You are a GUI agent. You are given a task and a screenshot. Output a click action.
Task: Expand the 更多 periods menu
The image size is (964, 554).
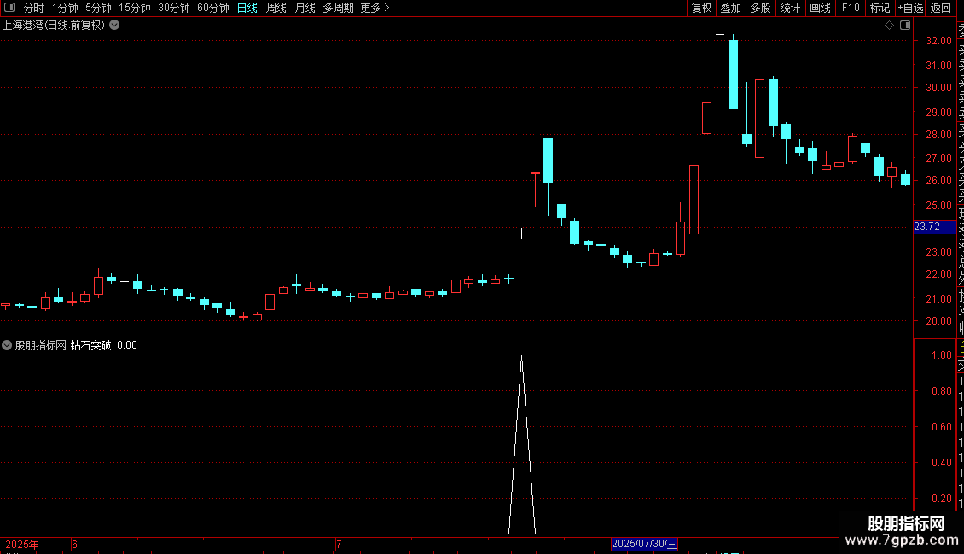click(x=375, y=8)
